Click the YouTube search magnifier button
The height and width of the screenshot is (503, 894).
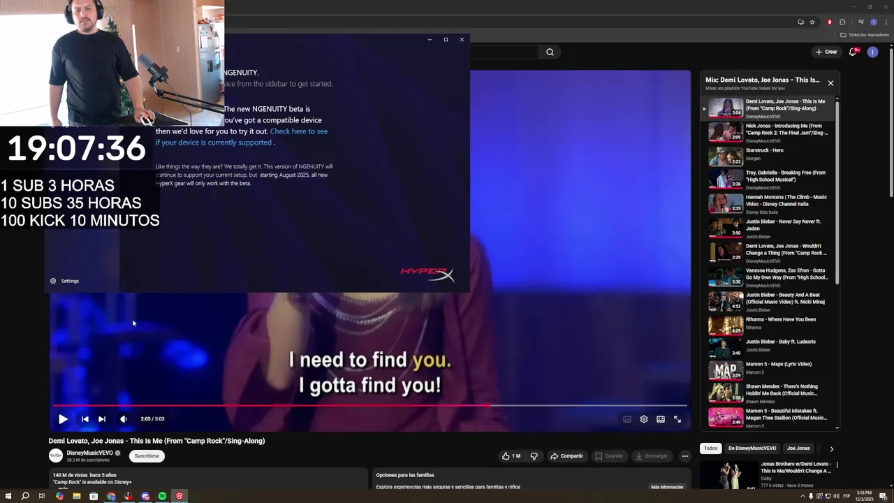(550, 52)
